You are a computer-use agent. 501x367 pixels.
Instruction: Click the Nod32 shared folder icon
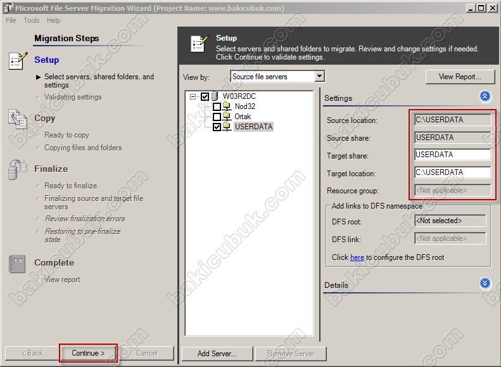coord(227,106)
